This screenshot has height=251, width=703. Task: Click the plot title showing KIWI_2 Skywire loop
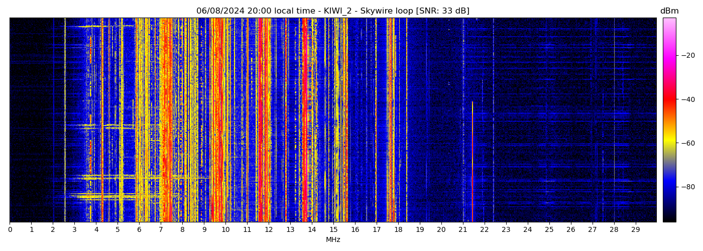coord(332,11)
